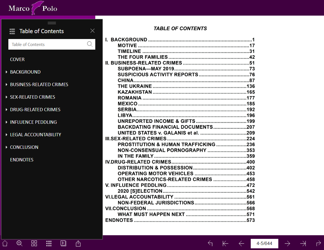
Task: Focus the Table of Contents search field
Action: click(52, 44)
